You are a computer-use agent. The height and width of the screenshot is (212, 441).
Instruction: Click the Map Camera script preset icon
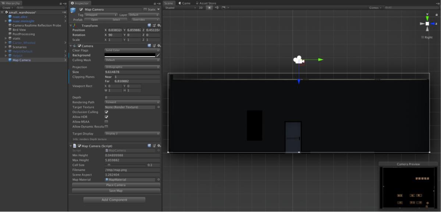(154, 146)
